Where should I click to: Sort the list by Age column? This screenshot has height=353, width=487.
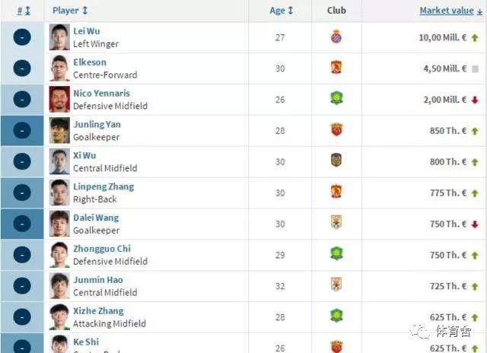[x=282, y=11]
